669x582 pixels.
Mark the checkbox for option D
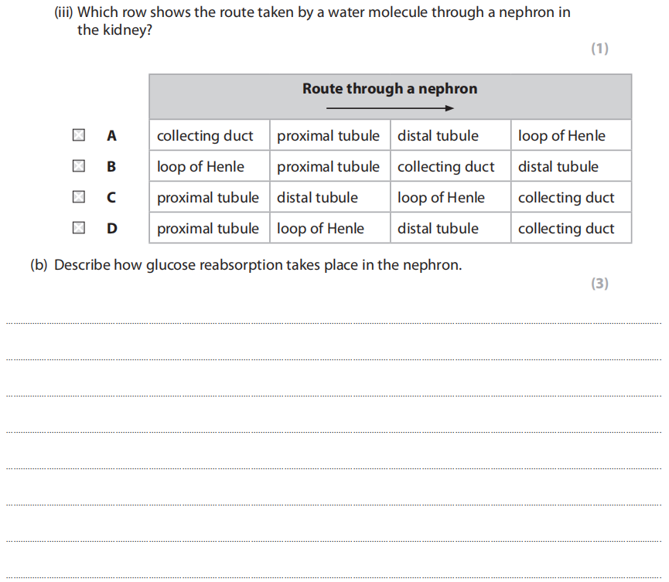pyautogui.click(x=78, y=228)
